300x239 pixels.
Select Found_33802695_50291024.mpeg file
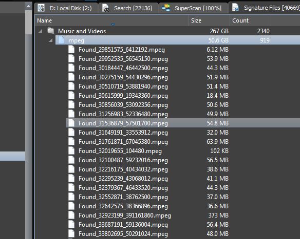click(x=183, y=234)
